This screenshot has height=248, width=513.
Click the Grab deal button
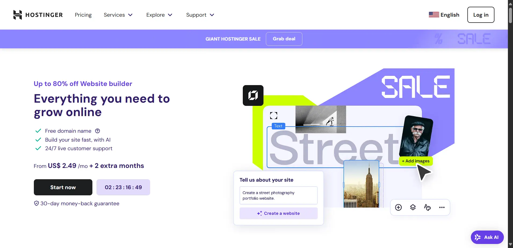coord(284,39)
